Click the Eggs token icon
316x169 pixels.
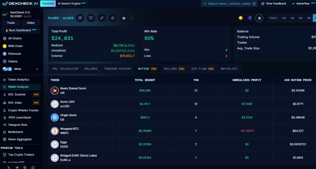55,144
